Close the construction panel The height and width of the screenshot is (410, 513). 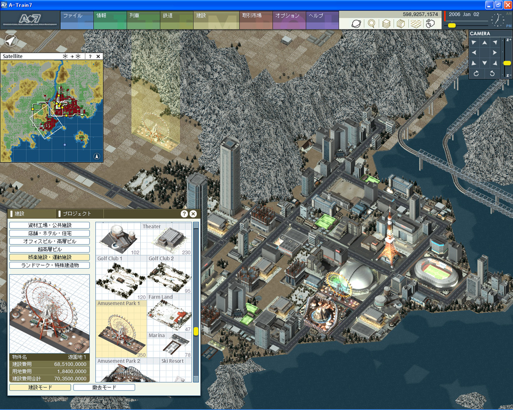click(x=193, y=214)
